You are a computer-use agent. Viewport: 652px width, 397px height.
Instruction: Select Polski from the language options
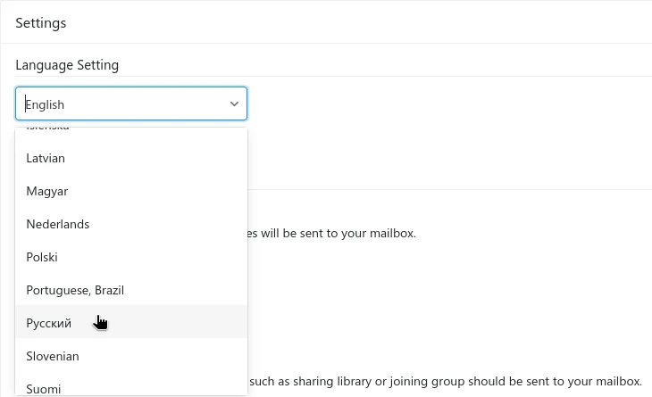42,257
